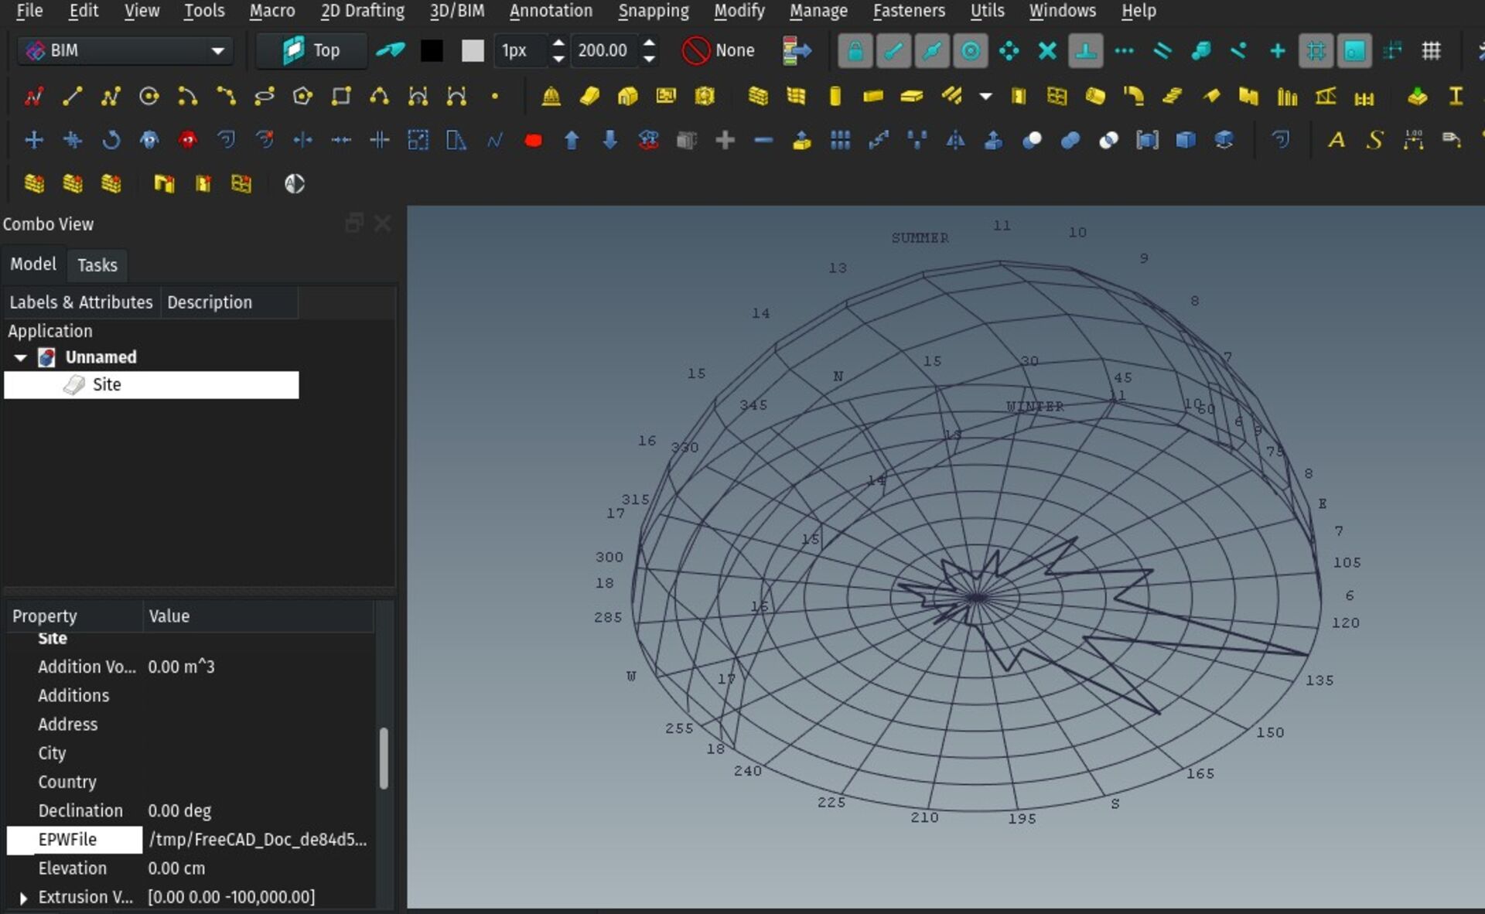Collapse the Unnamed document tree
1485x914 pixels.
[21, 357]
